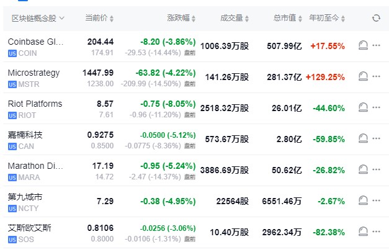Screen dimensions: 389x252
Task: Click Microstrategy change -63.82 (-4.22%)
Action: tap(166, 73)
